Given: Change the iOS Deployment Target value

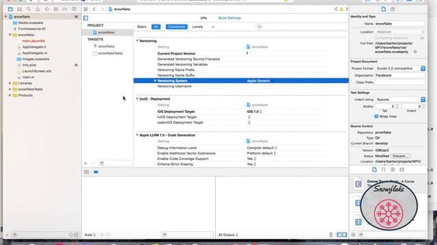Looking at the screenshot, I should (x=254, y=112).
